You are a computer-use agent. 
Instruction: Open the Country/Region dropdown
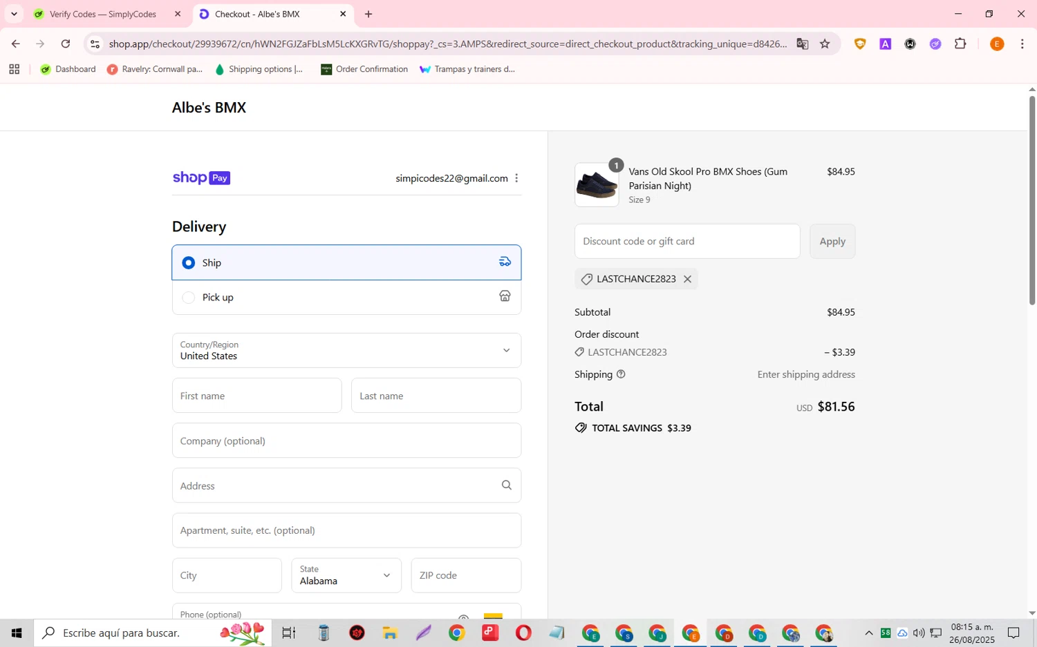pyautogui.click(x=346, y=351)
